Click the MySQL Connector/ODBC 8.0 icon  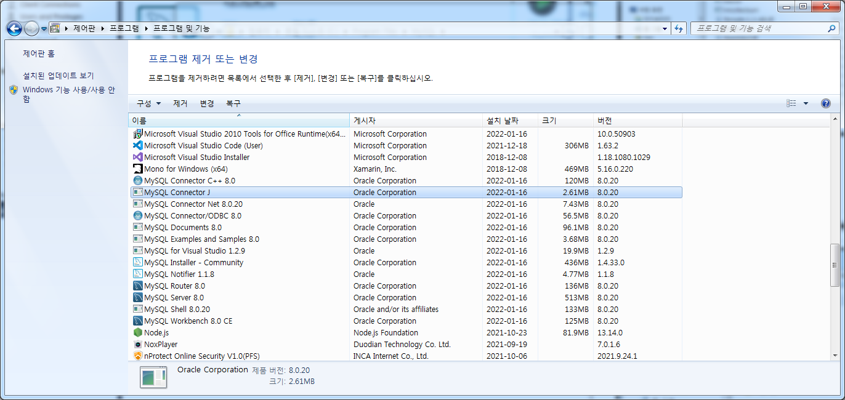[138, 216]
